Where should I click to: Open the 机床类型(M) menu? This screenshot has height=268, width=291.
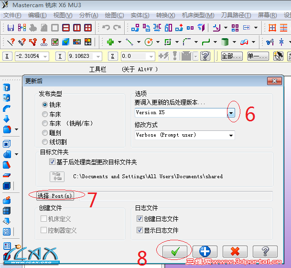(198, 15)
